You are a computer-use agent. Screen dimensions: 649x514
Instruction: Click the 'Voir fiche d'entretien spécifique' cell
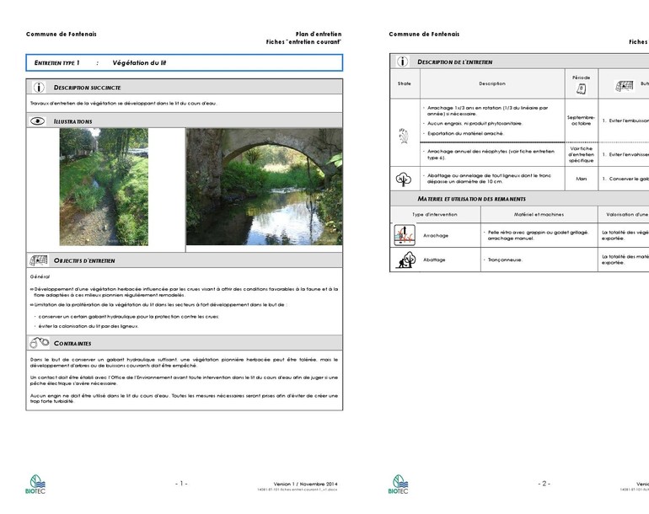click(581, 154)
